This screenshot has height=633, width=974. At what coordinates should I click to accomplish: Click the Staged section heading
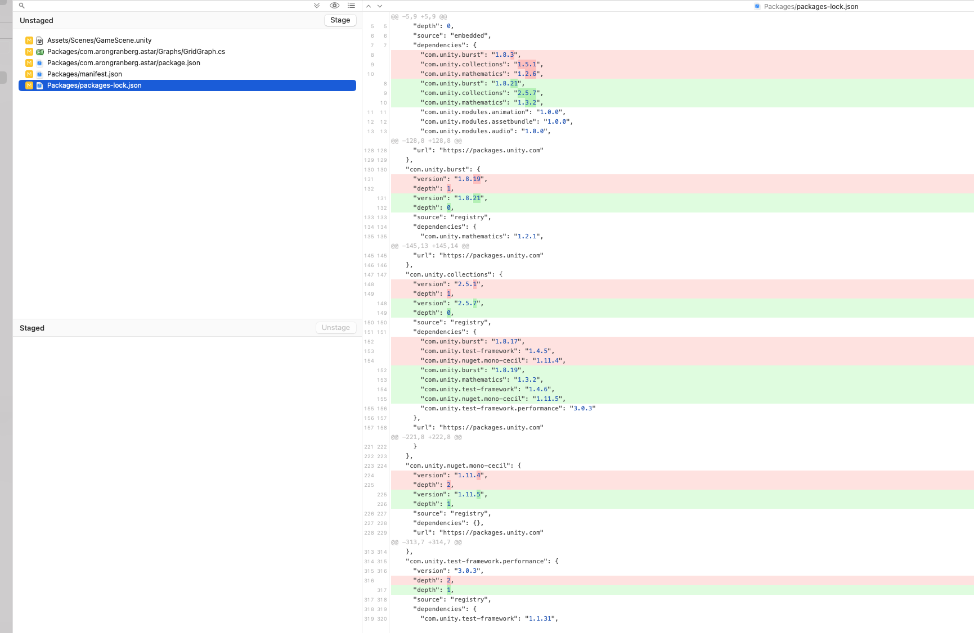click(x=32, y=328)
